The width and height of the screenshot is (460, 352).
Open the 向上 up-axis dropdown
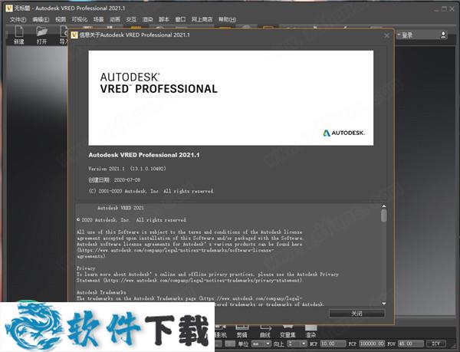(297, 344)
